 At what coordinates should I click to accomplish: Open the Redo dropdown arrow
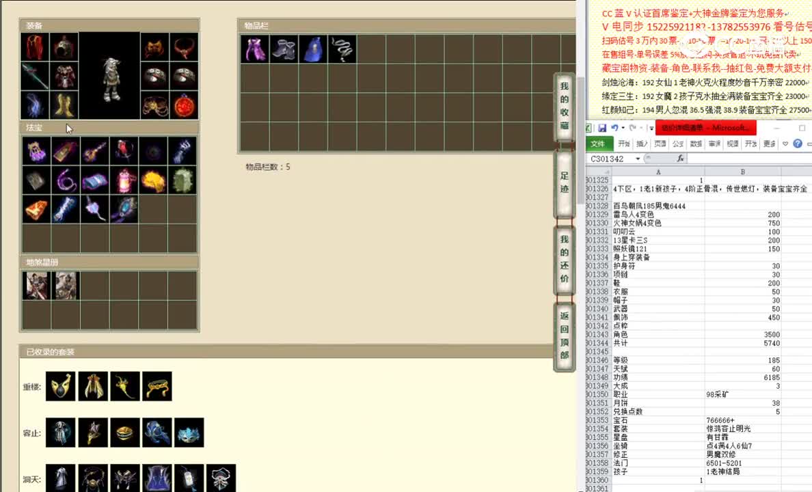pyautogui.click(x=640, y=128)
